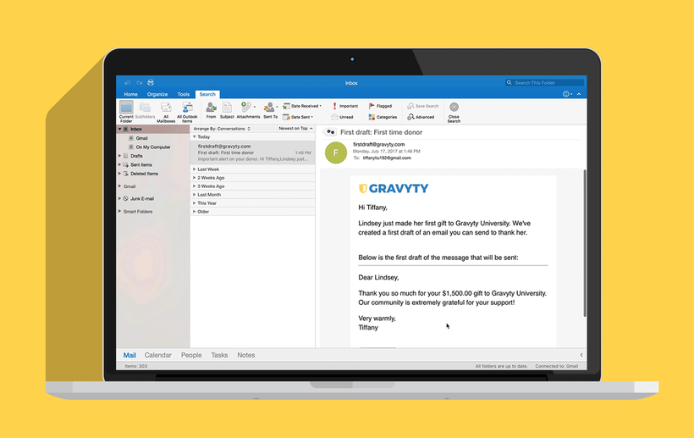Toggle the Unread filter
The image size is (694, 438).
pyautogui.click(x=342, y=117)
